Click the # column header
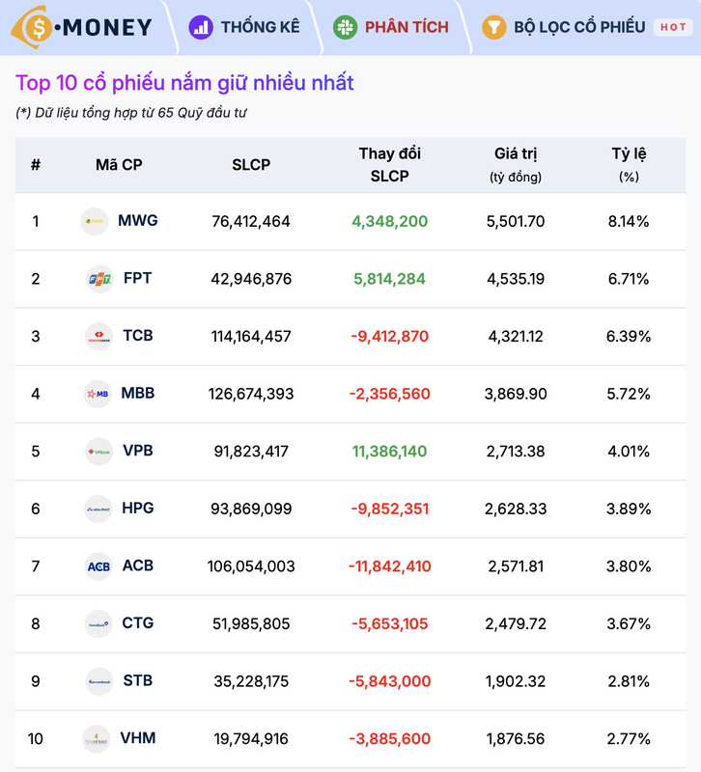 click(36, 165)
